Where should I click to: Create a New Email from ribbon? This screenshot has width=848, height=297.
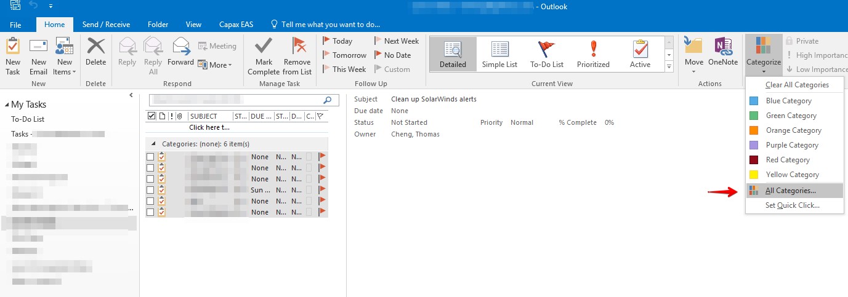pos(39,48)
